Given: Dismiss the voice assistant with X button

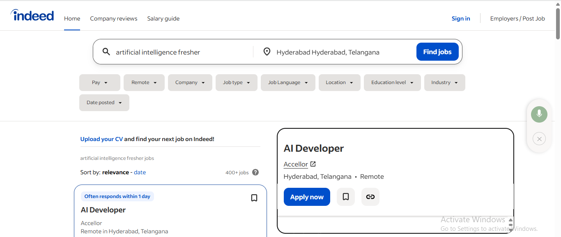Looking at the screenshot, I should coord(539,139).
